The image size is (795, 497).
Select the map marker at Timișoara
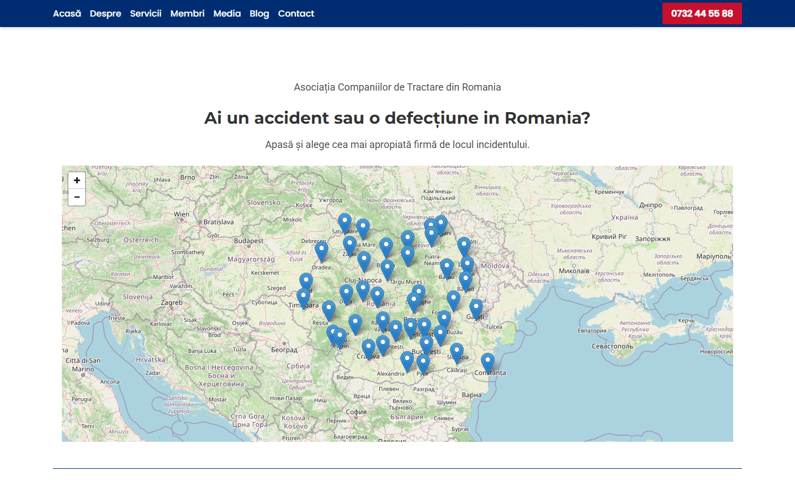[303, 298]
